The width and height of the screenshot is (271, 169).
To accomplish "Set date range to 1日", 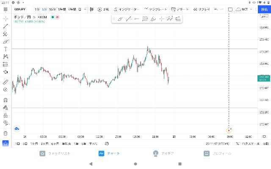I will [x=17, y=144].
